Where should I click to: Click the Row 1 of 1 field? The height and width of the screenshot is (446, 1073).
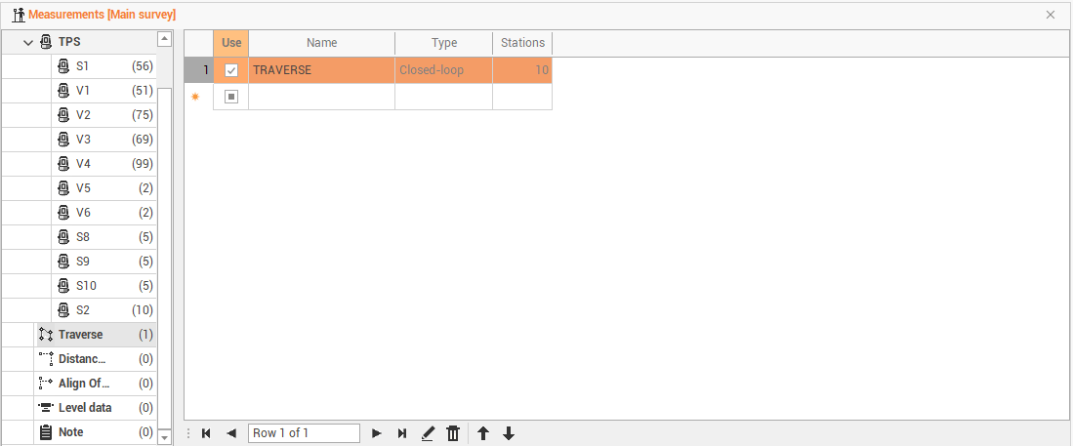click(304, 433)
